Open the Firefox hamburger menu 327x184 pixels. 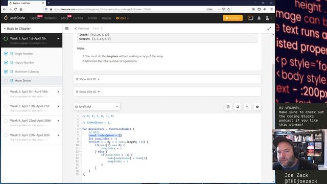(x=271, y=9)
